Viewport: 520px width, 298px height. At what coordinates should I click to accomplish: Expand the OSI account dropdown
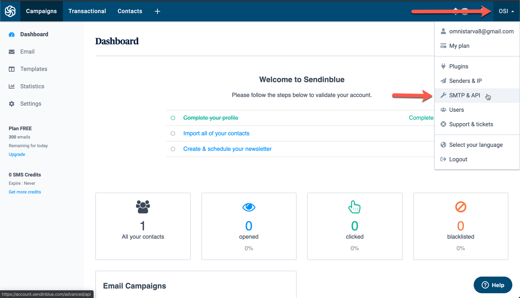pyautogui.click(x=506, y=11)
